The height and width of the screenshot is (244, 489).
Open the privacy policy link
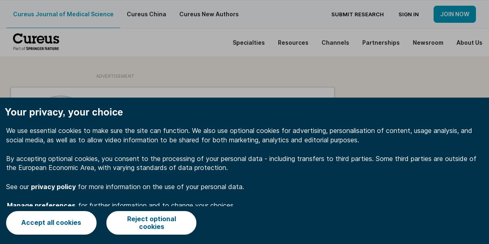[53, 187]
